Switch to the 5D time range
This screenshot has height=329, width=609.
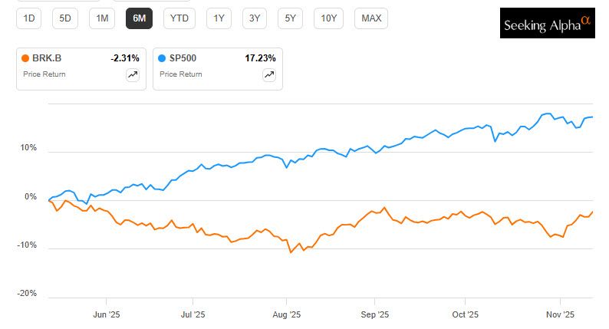click(x=66, y=18)
